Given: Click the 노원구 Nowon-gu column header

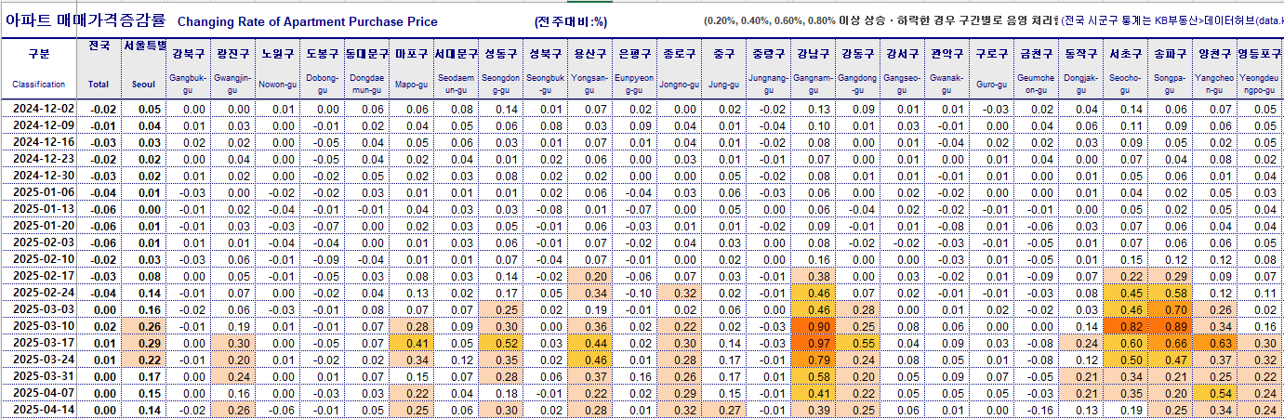Looking at the screenshot, I should pos(277,68).
